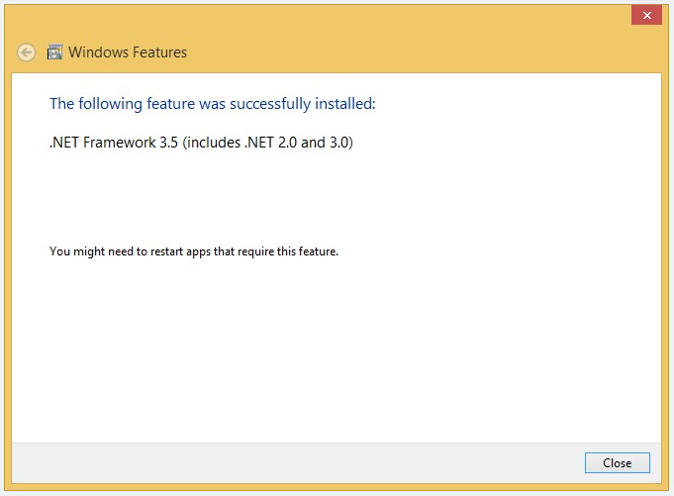The image size is (674, 496).
Task: Select the ".NET Framework 3.5" feature name
Action: [x=114, y=143]
